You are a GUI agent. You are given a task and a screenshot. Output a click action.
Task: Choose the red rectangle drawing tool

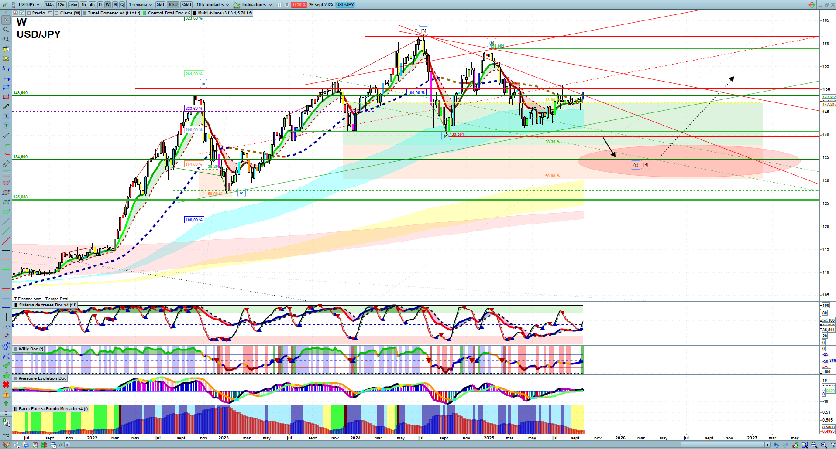point(6,97)
